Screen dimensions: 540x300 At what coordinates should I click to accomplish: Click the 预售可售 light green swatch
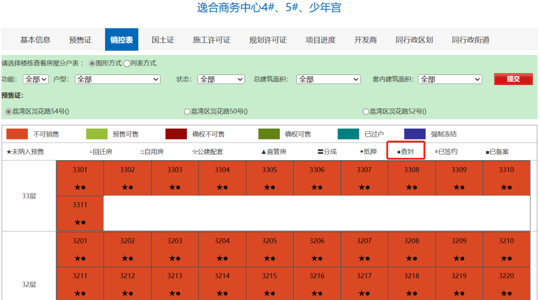tap(97, 134)
